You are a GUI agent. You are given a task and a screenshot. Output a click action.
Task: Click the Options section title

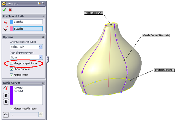coord(8,37)
